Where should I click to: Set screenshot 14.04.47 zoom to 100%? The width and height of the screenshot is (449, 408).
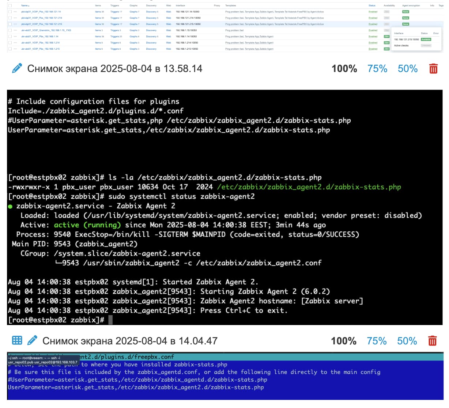click(x=343, y=341)
